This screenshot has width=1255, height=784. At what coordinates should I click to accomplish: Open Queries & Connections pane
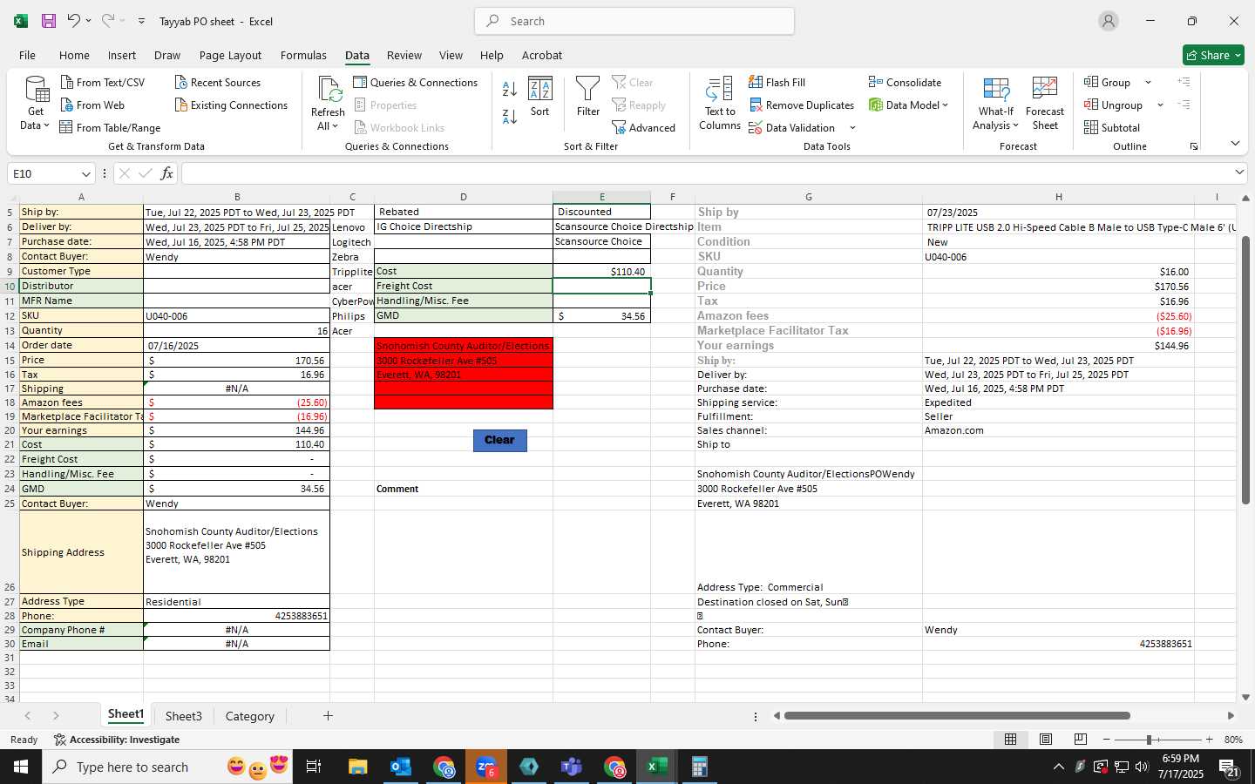[416, 82]
